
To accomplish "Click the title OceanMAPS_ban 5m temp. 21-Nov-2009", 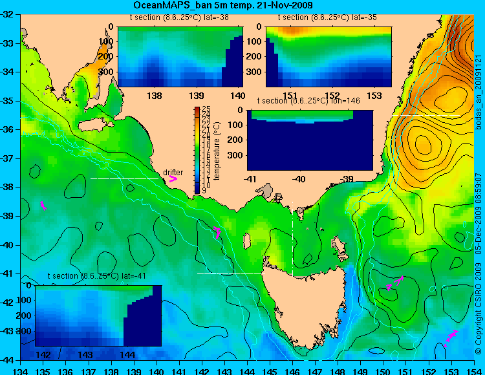I will tap(223, 5).
